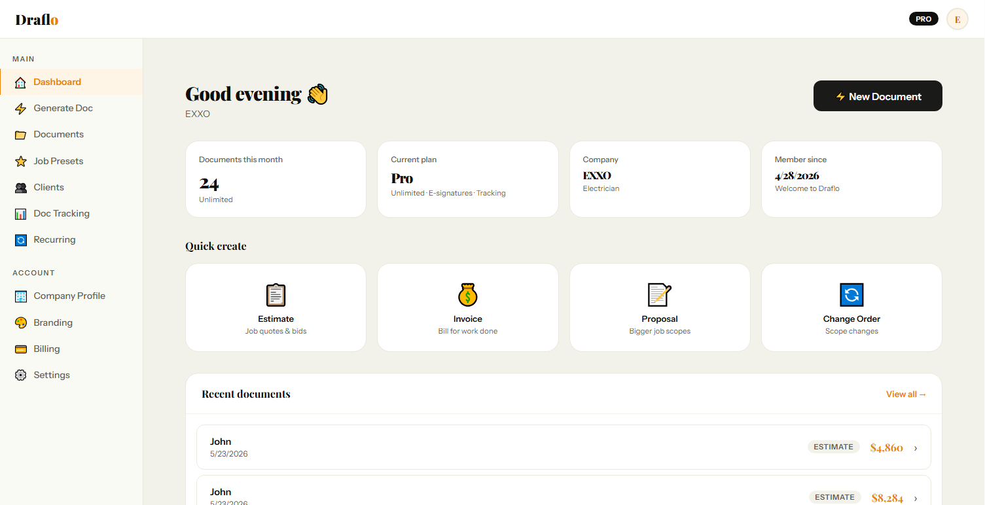The height and width of the screenshot is (505, 985).
Task: Click the Estimate clipboard icon
Action: point(276,295)
